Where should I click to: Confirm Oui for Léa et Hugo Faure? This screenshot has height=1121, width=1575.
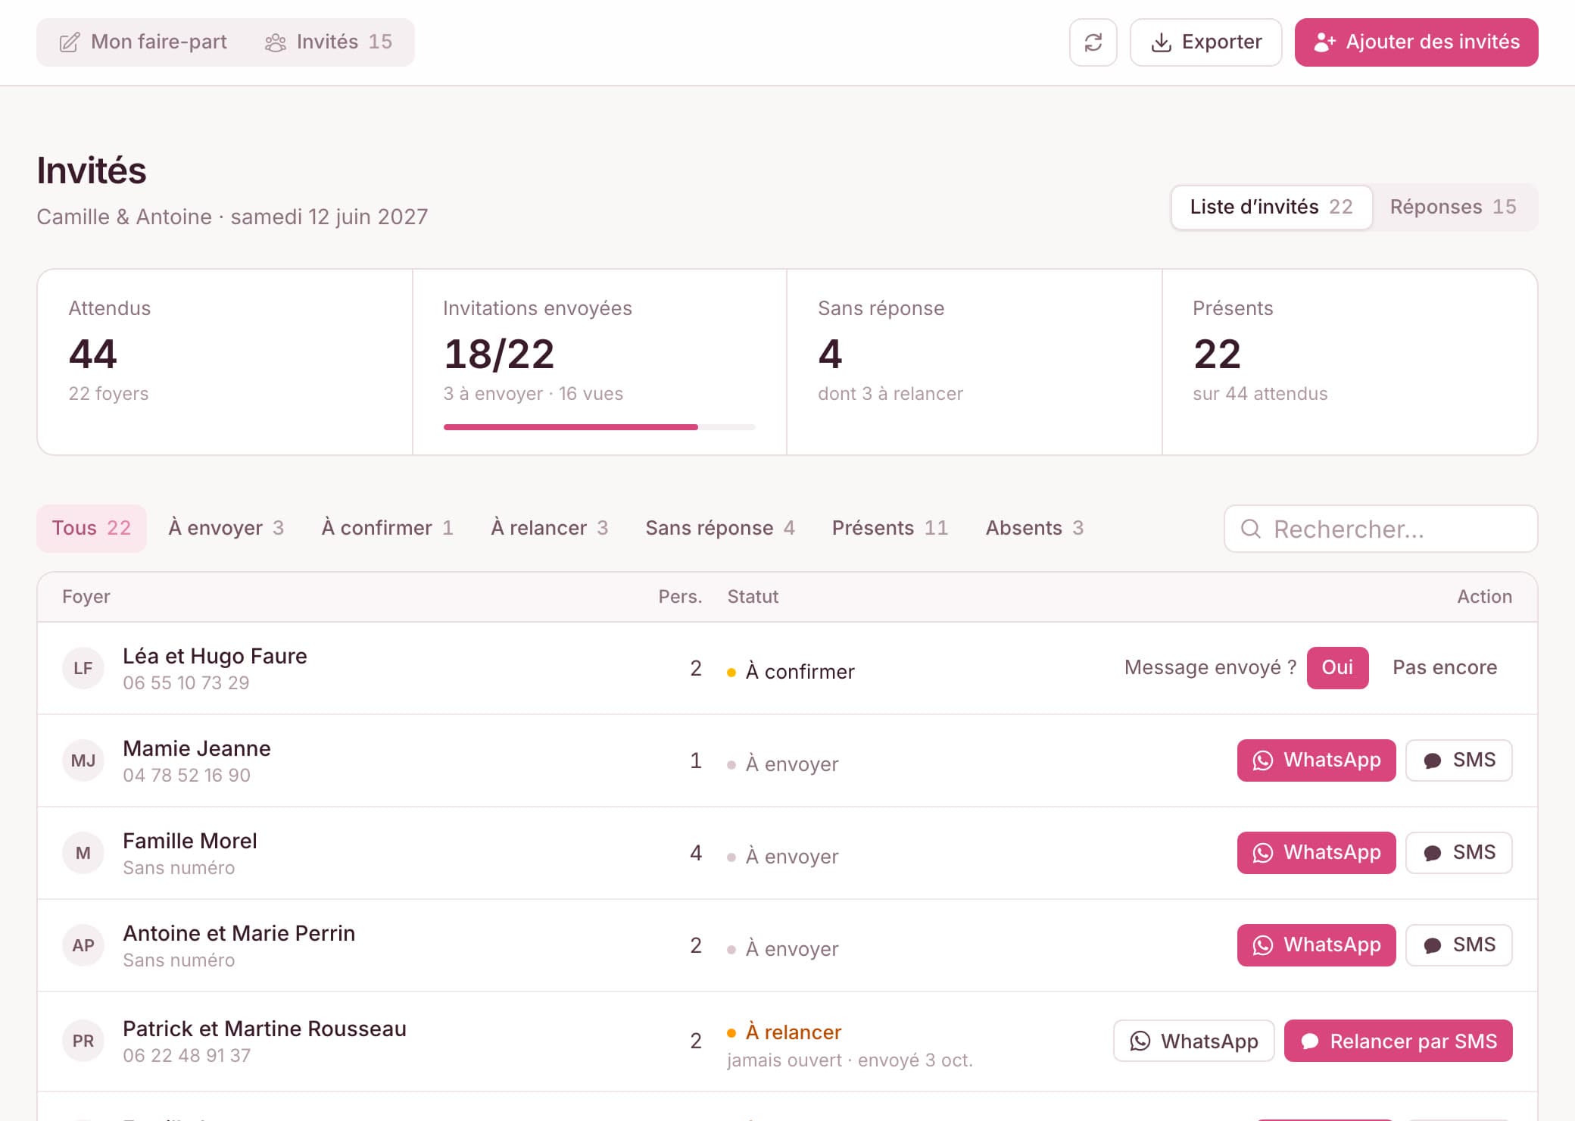coord(1337,668)
